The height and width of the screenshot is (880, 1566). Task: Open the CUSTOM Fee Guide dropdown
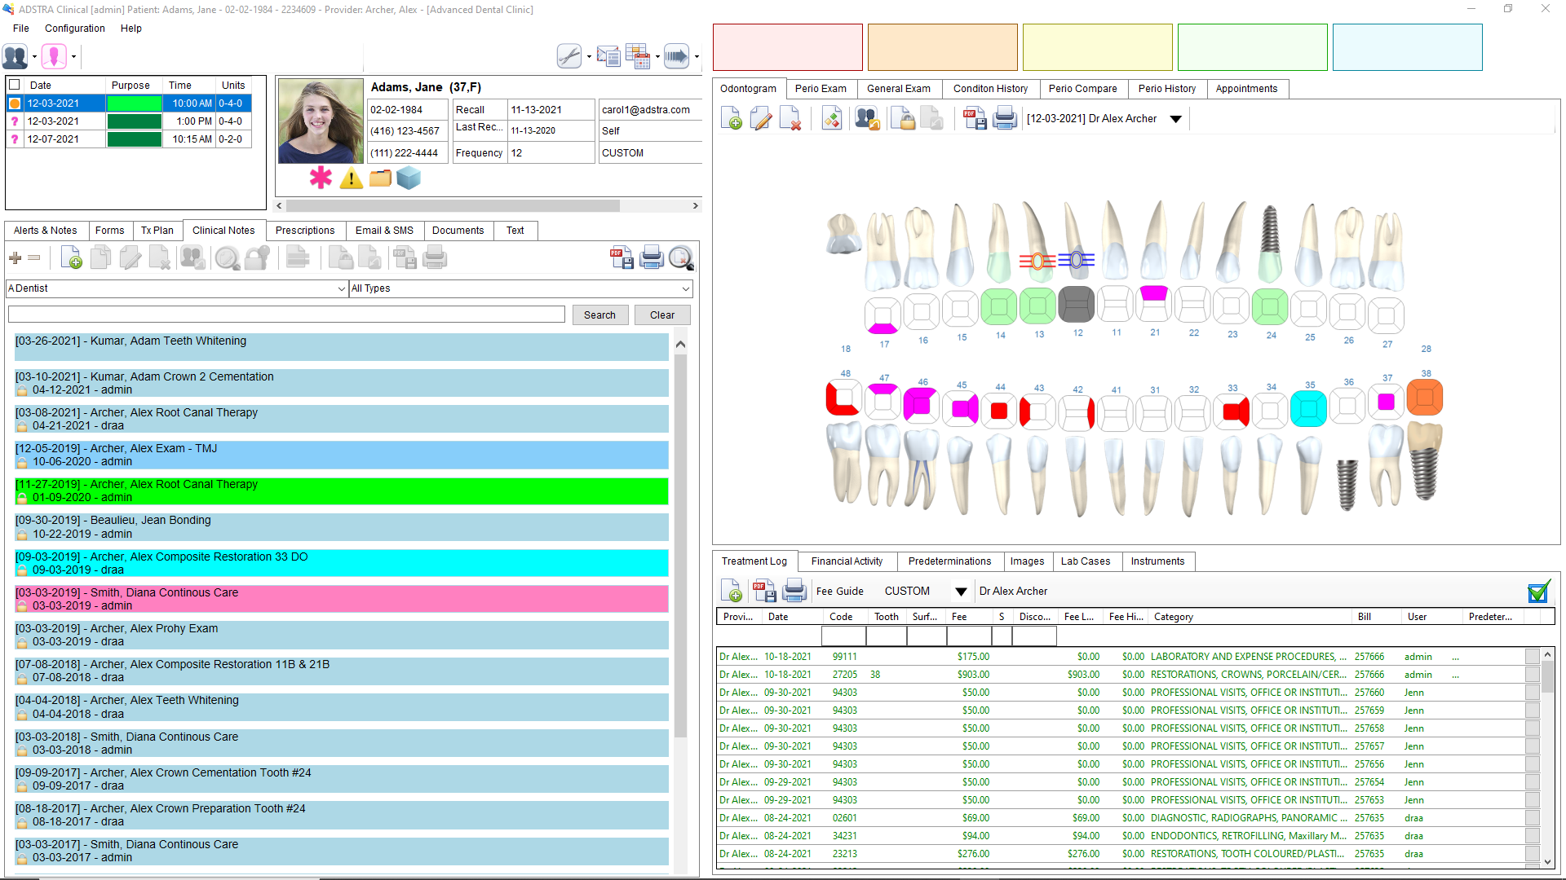coord(960,591)
